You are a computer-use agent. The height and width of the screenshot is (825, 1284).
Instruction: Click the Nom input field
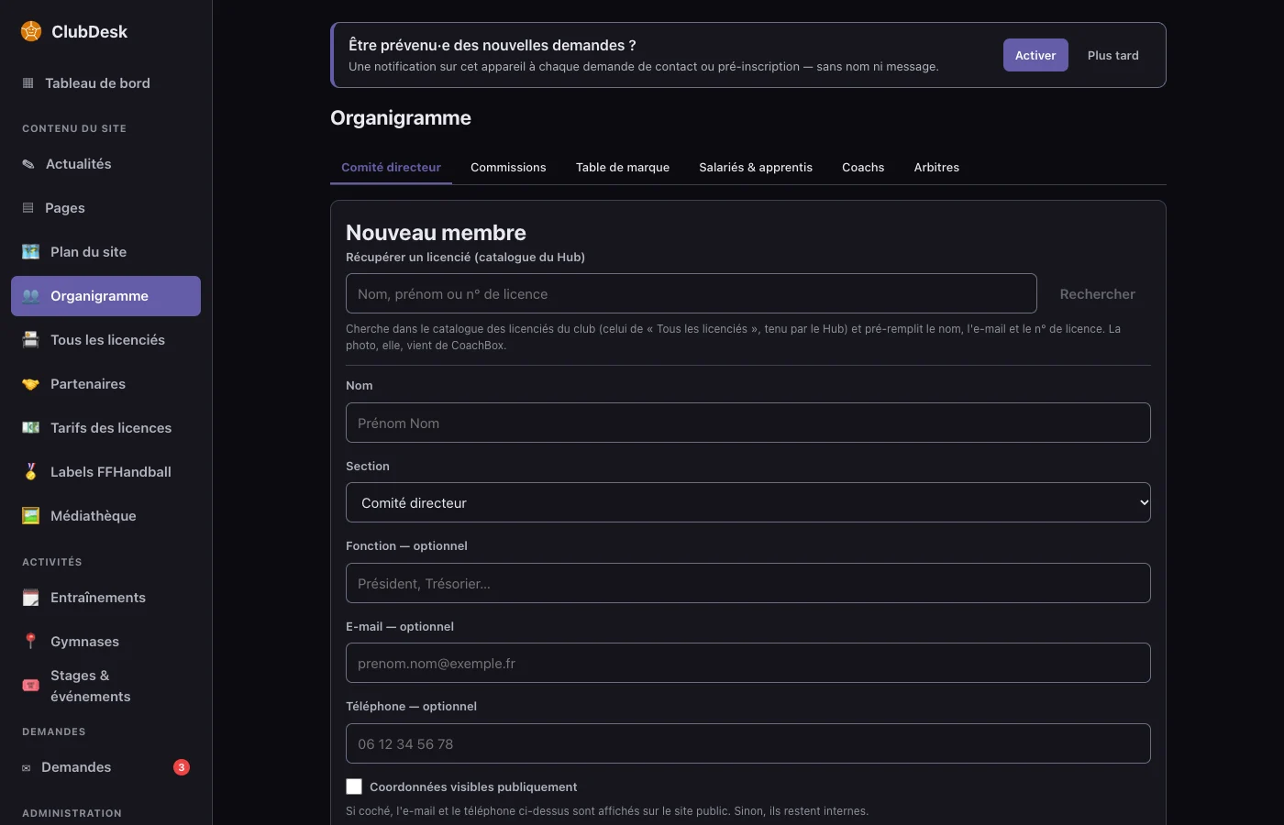pos(748,423)
